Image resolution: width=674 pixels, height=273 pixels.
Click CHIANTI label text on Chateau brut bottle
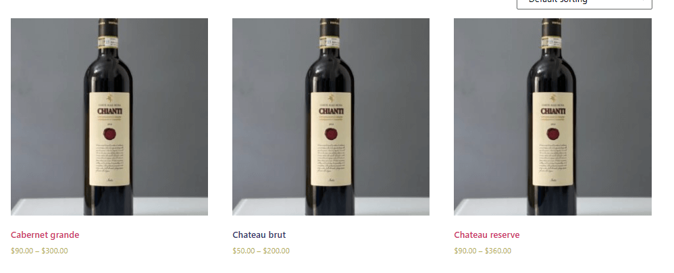[x=331, y=111]
